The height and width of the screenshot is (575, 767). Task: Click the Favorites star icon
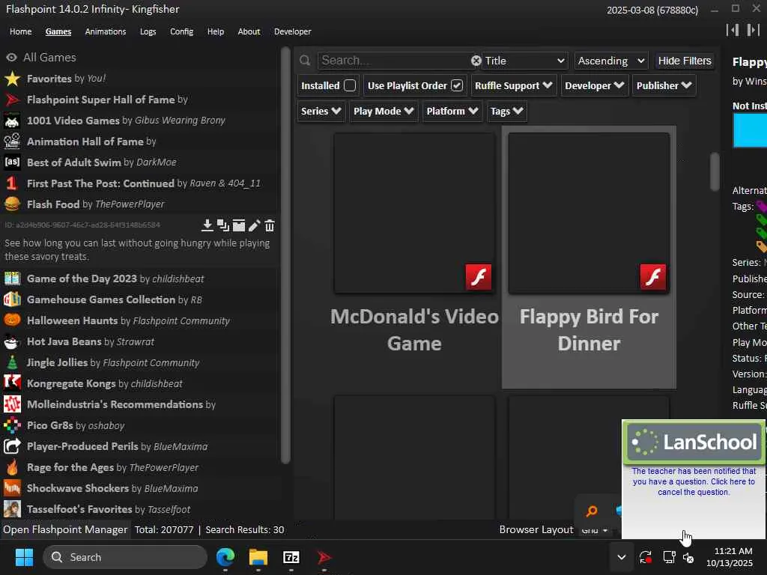[12, 79]
